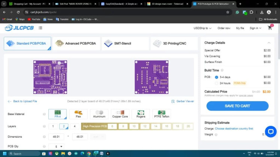The width and height of the screenshot is (280, 157).
Task: Choose Rogers base material
Action: (x=141, y=114)
